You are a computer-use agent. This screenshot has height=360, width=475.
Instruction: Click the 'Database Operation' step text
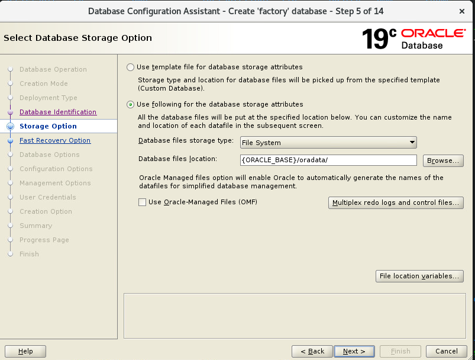(x=53, y=69)
